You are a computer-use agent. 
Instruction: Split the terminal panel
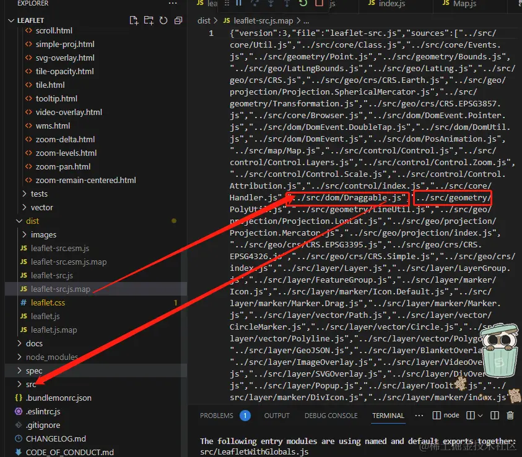tap(495, 415)
